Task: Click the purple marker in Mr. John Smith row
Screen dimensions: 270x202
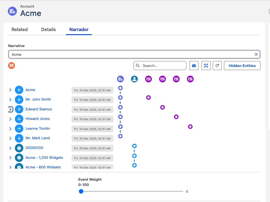Action: tap(148, 97)
